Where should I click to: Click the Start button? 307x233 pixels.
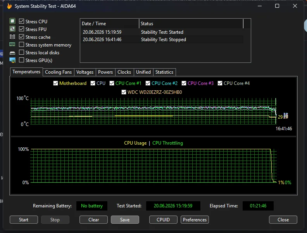[x=24, y=220]
